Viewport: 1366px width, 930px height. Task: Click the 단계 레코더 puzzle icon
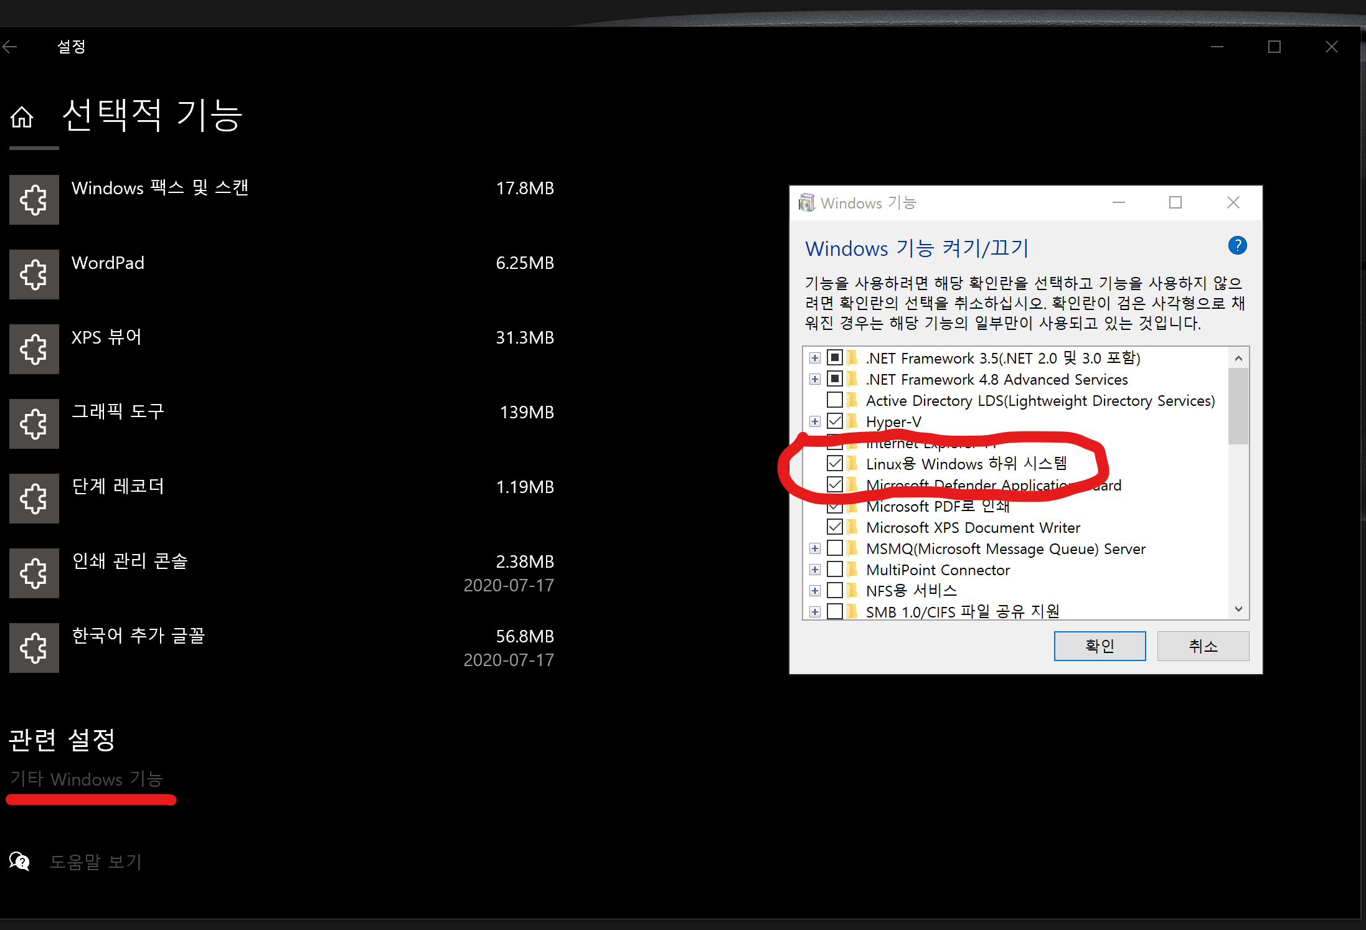[34, 499]
